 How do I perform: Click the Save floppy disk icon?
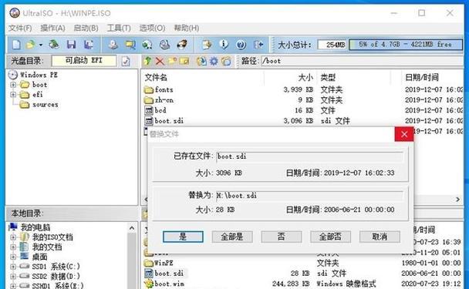tap(71, 45)
